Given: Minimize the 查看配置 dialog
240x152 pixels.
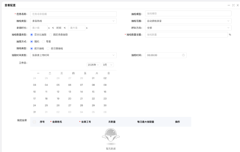Looking at the screenshot, I should 229,5.
